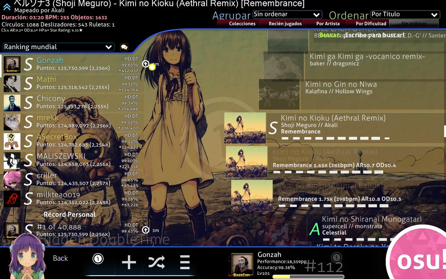This screenshot has width=446, height=279.
Task: Click thumbnail of selected Remembrance beatmap
Action: (x=245, y=128)
